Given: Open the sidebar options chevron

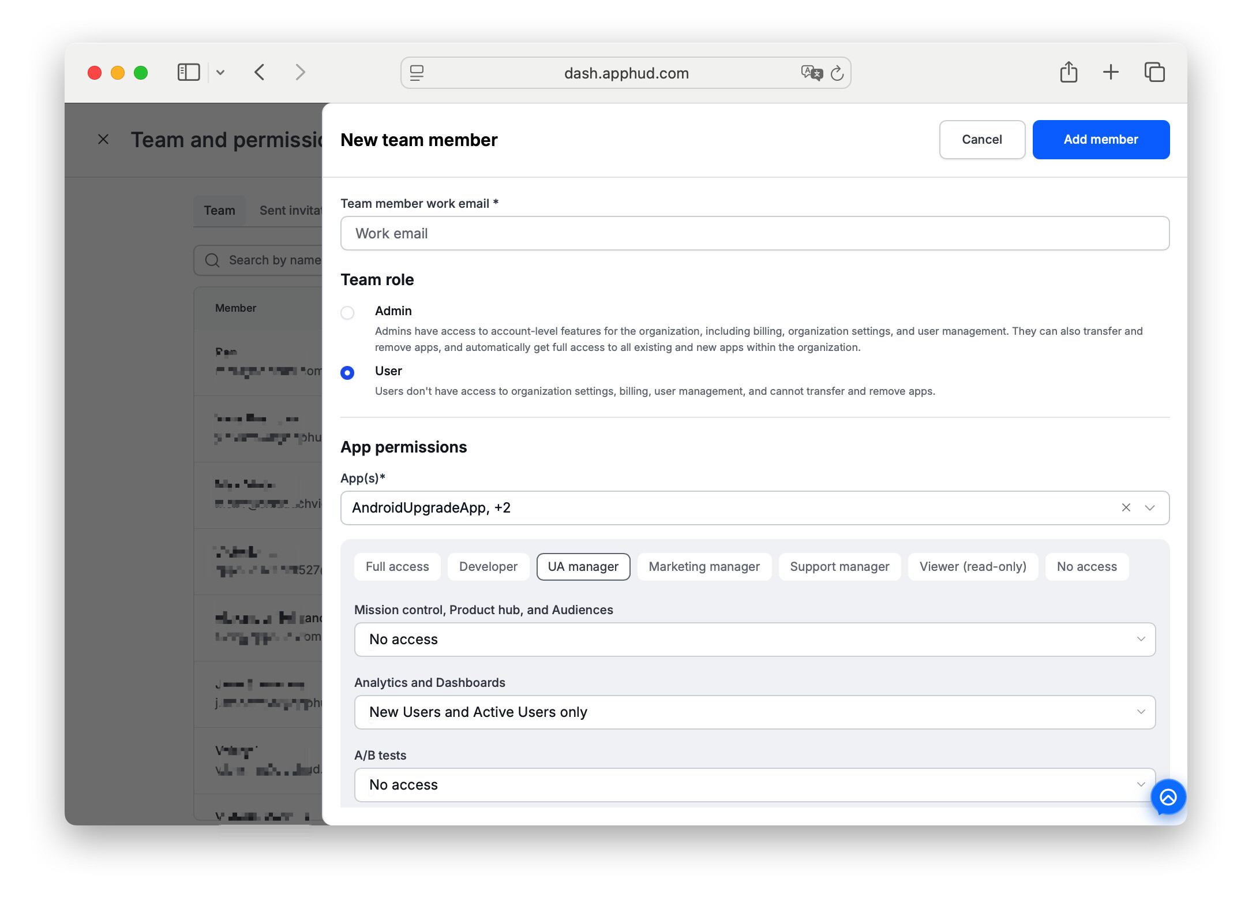Looking at the screenshot, I should coord(220,73).
